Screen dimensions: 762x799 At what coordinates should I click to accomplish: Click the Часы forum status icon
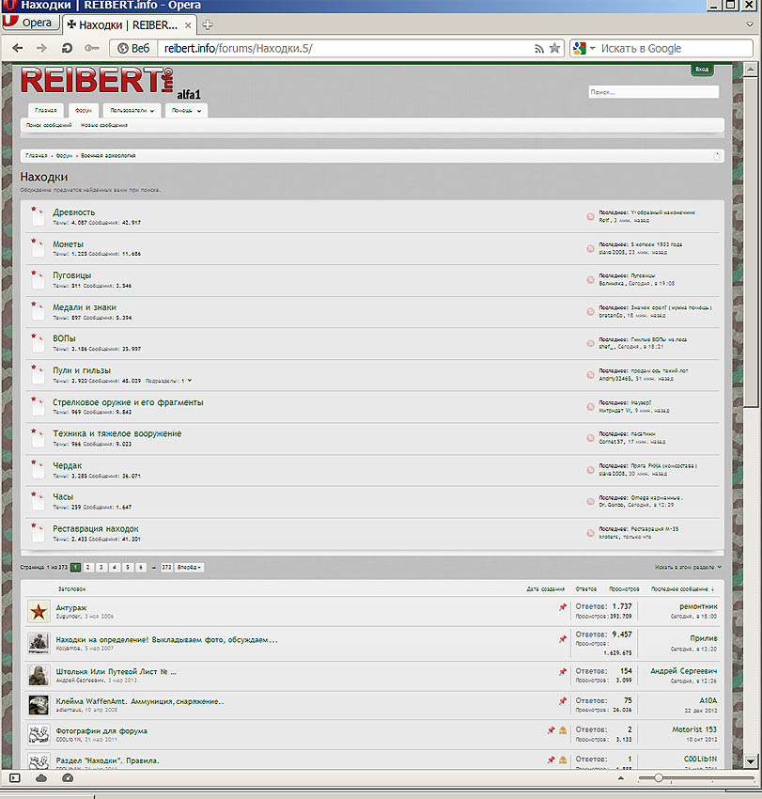38,500
